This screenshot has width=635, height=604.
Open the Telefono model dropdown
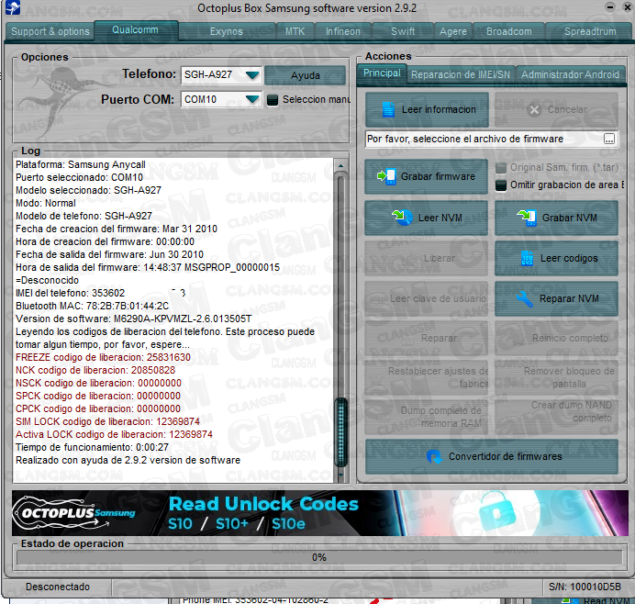click(252, 75)
